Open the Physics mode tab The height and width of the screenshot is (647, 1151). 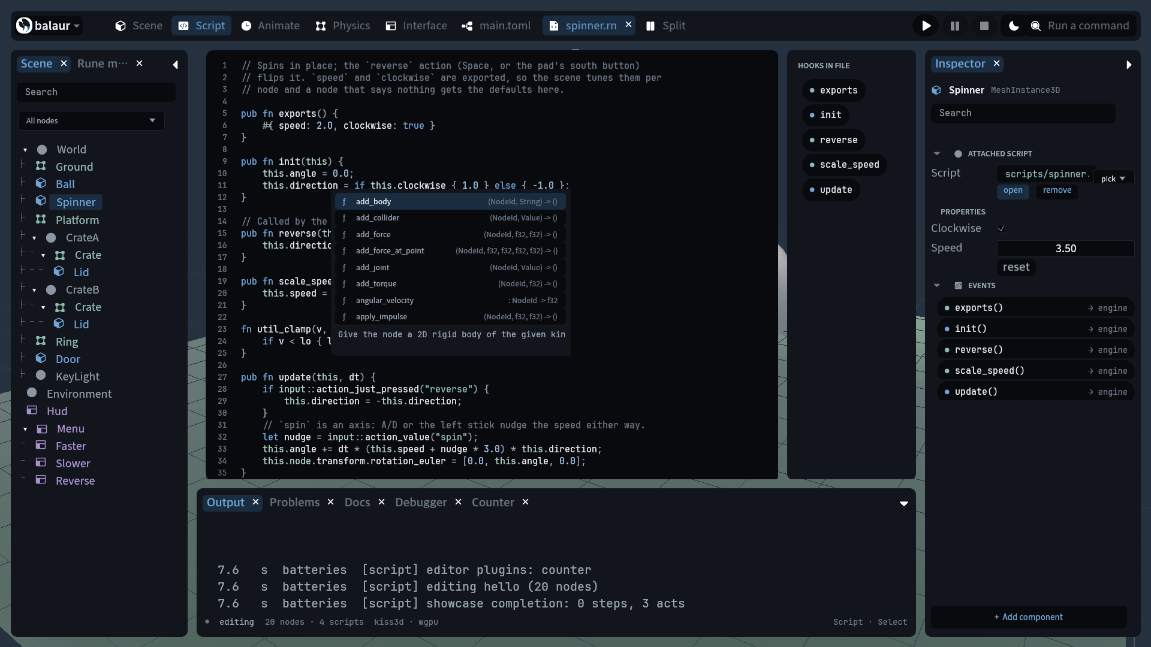343,26
